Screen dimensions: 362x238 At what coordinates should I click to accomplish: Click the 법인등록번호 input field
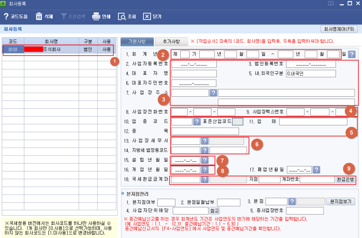(311, 64)
